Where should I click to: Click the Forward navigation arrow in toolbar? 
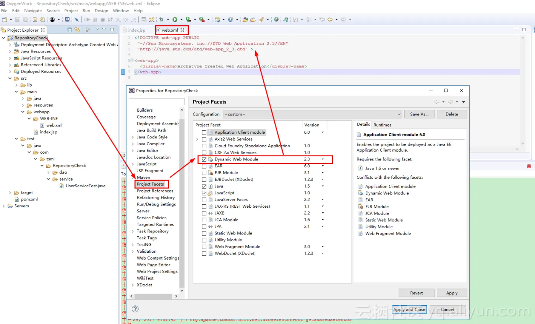pyautogui.click(x=343, y=19)
